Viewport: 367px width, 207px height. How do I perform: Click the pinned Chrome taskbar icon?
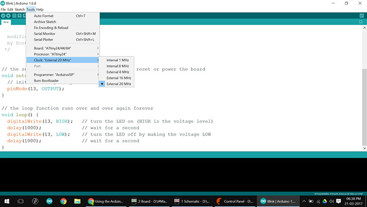pos(63,201)
